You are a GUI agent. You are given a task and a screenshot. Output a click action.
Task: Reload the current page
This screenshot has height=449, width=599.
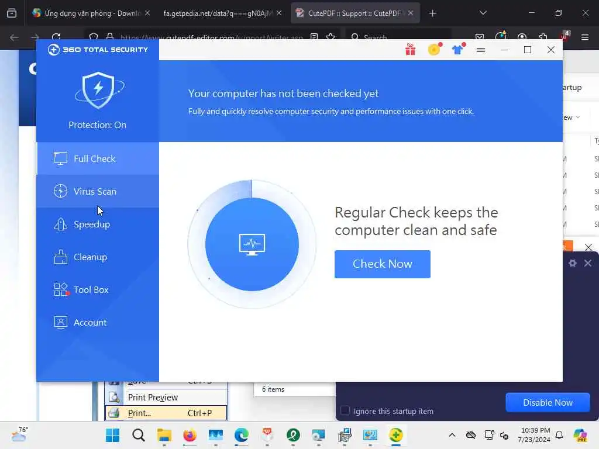coord(56,37)
